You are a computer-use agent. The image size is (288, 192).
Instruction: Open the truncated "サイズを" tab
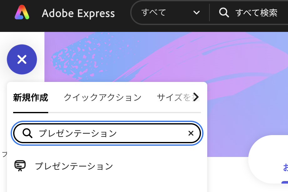pyautogui.click(x=174, y=98)
